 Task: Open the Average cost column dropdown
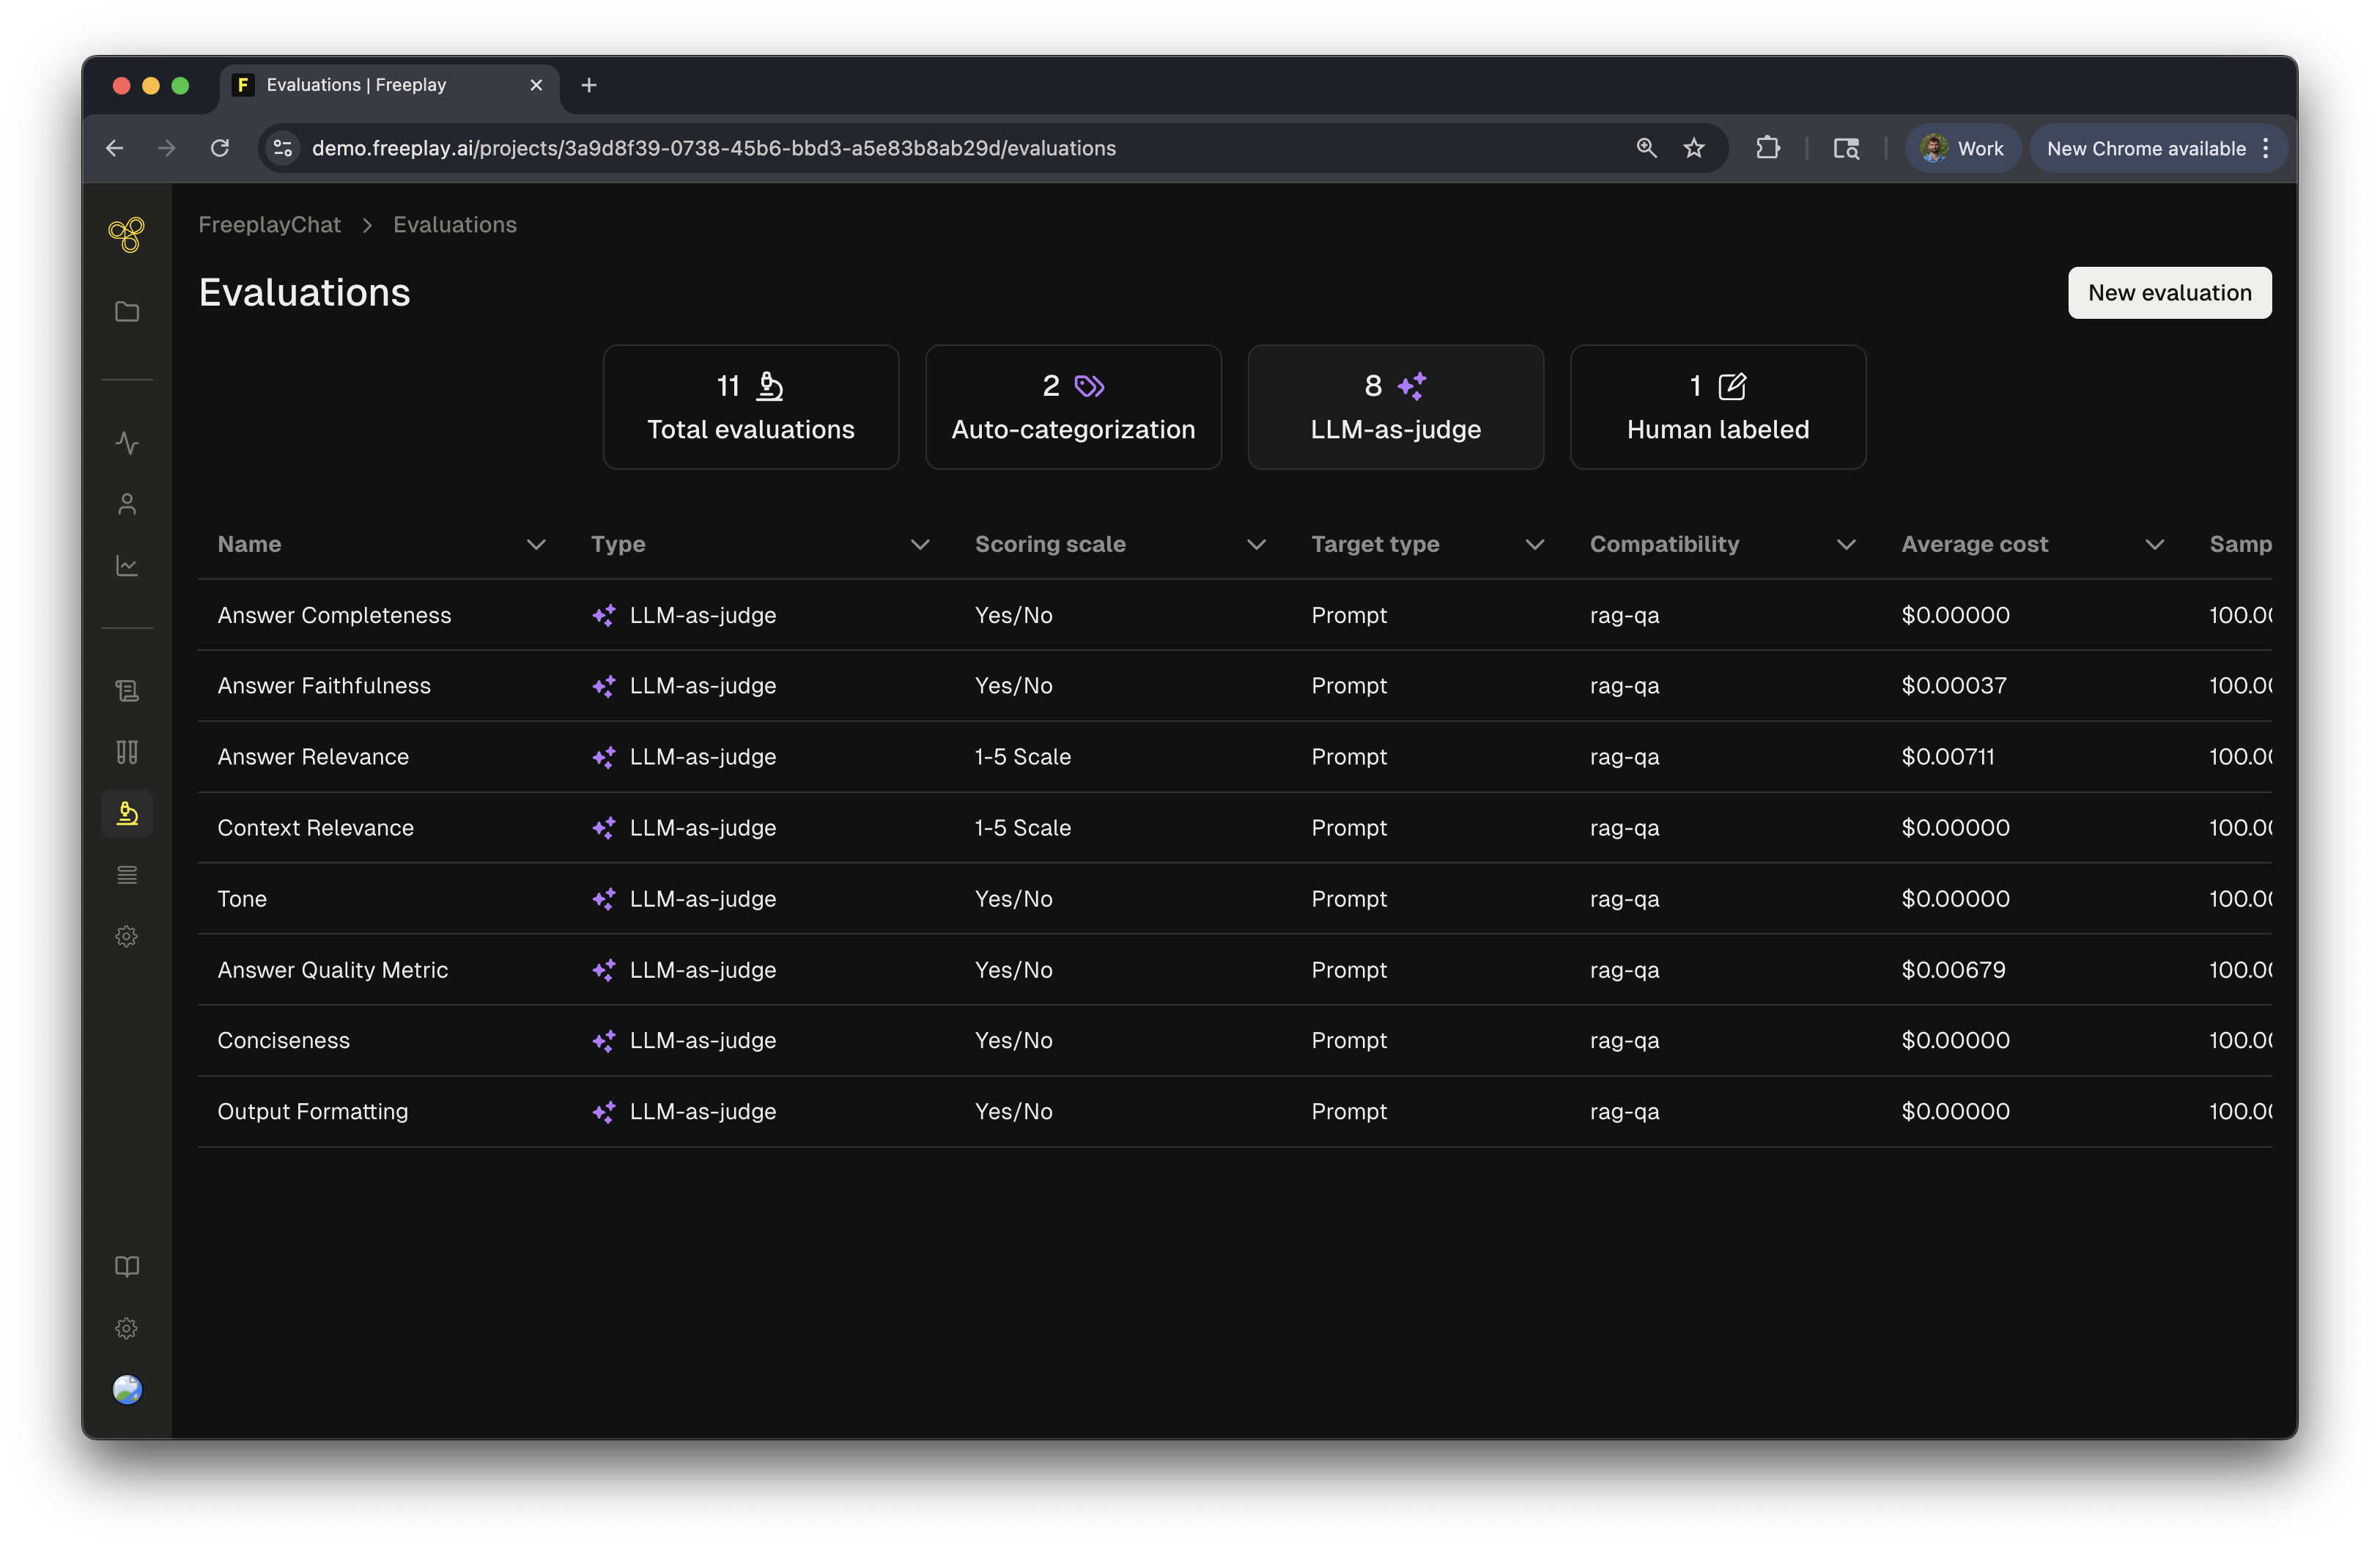(x=2154, y=544)
